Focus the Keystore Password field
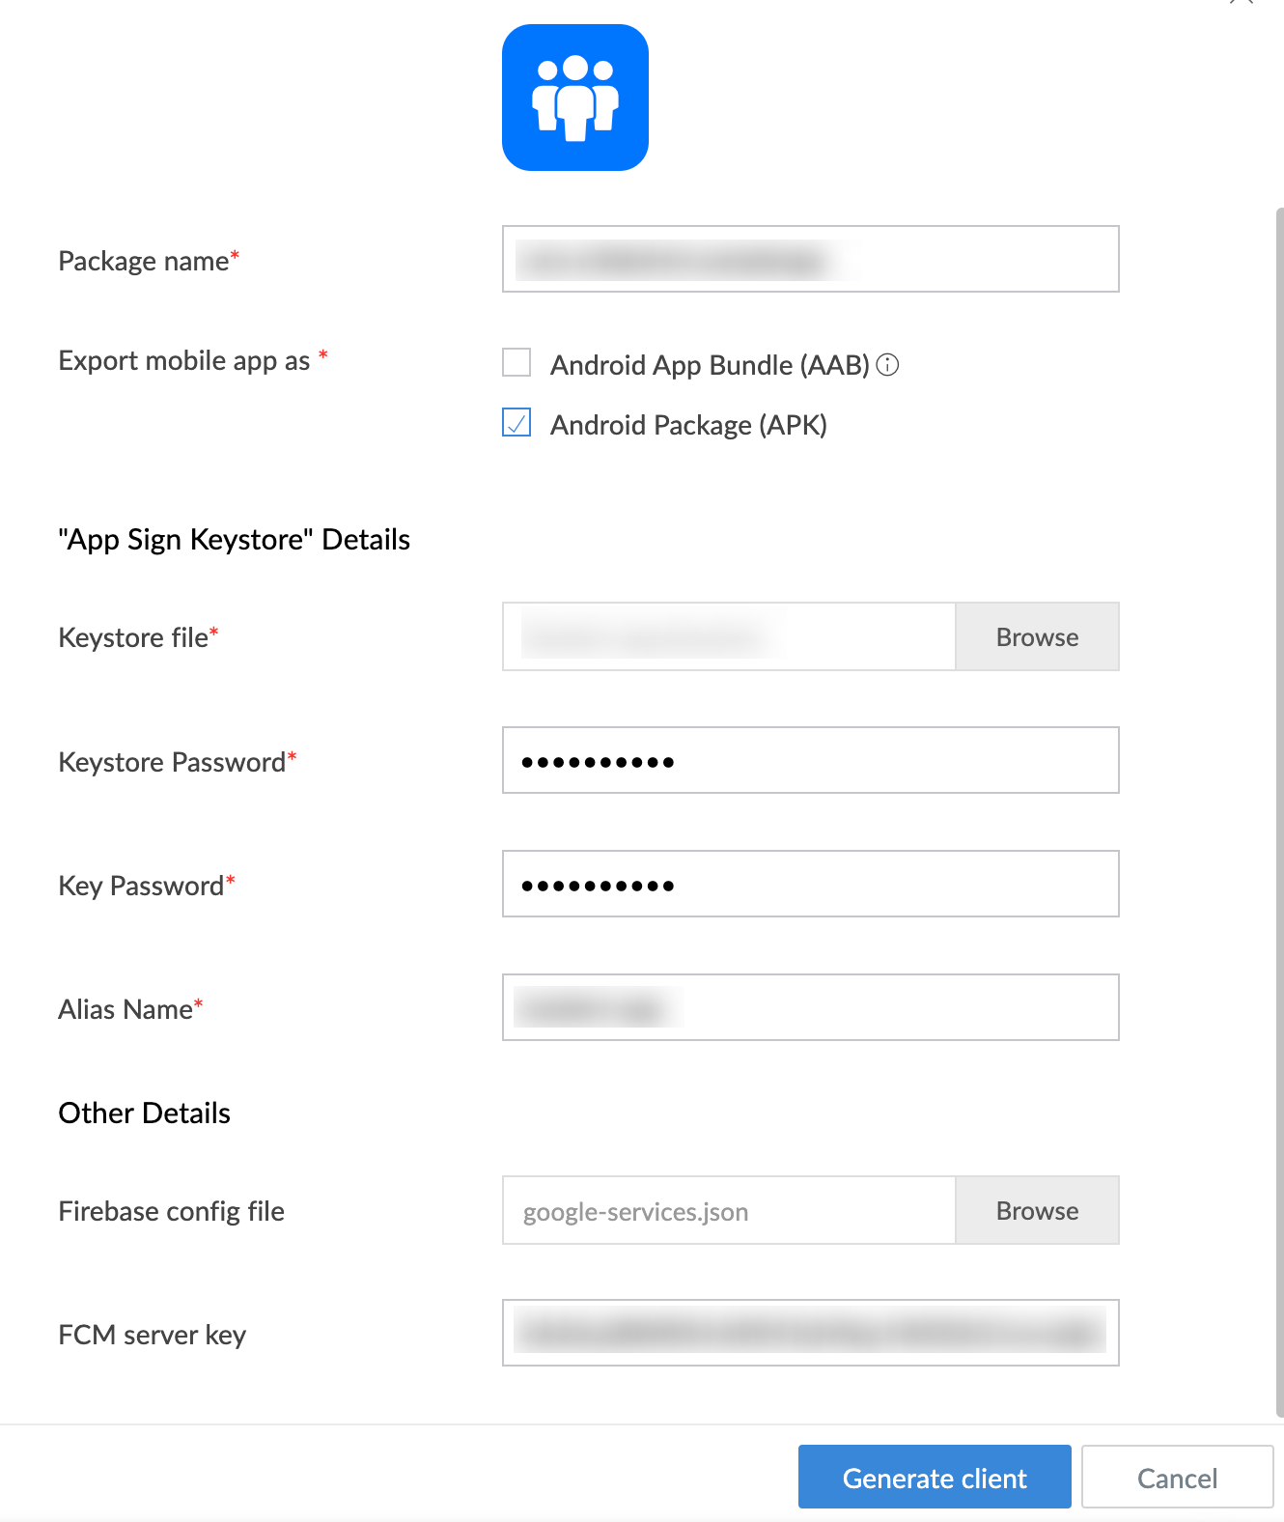Image resolution: width=1284 pixels, height=1522 pixels. coord(811,760)
